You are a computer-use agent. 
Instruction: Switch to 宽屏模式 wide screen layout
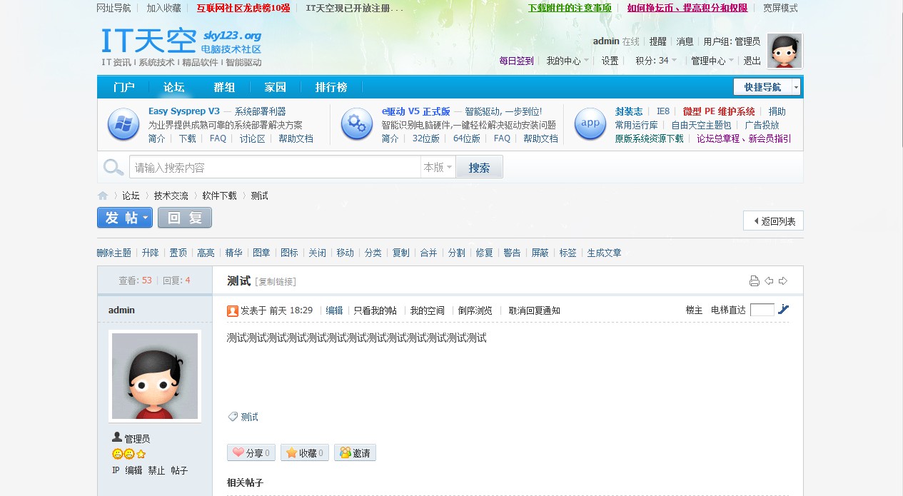(x=780, y=9)
